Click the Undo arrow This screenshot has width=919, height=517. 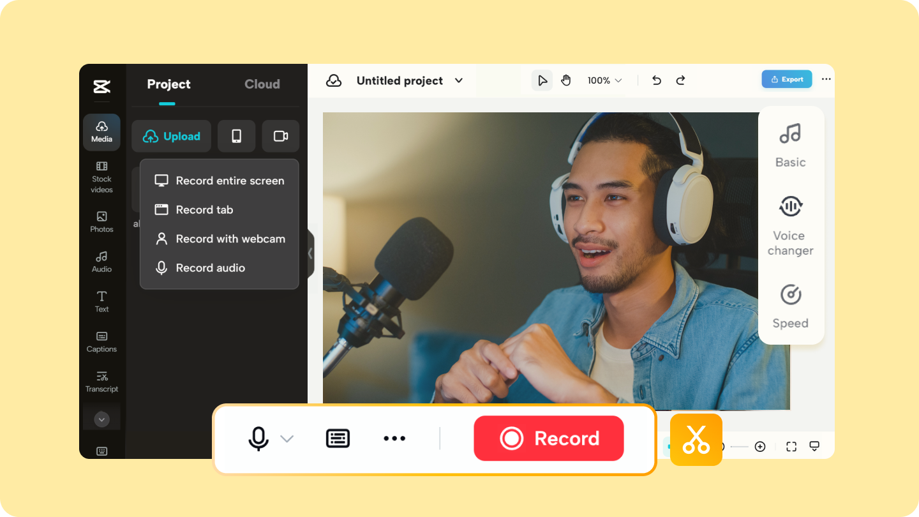coord(656,80)
